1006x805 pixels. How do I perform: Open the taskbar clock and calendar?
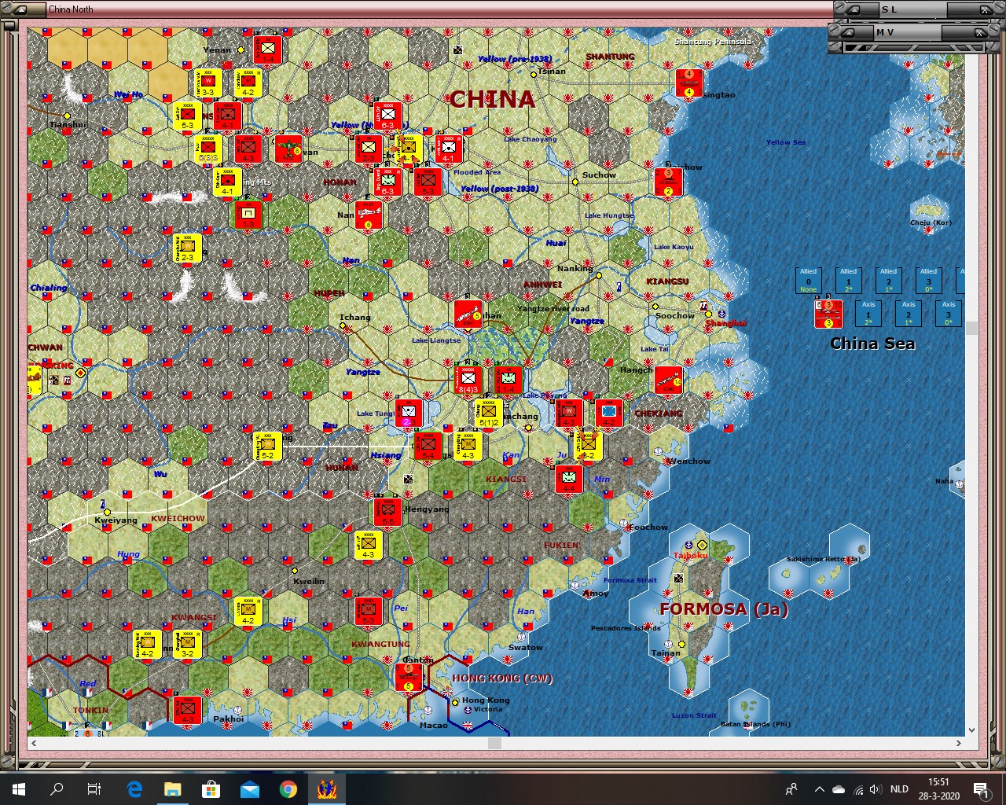coord(938,789)
